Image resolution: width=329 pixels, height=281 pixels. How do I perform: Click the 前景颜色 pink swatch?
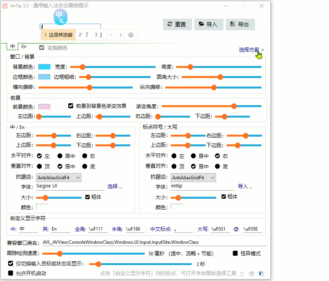[x=45, y=107]
